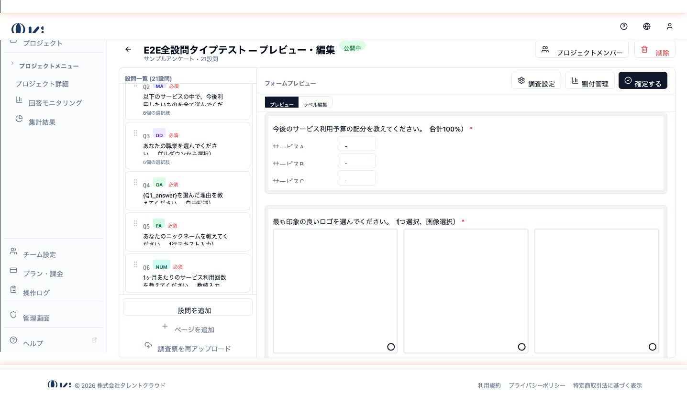Click the back arrow beside survey title
The width and height of the screenshot is (687, 395).
pos(128,49)
